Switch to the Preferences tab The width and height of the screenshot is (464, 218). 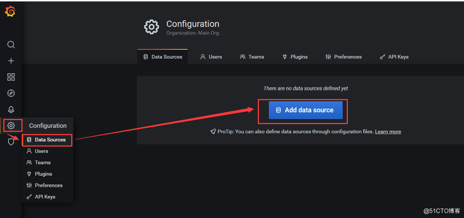[343, 57]
